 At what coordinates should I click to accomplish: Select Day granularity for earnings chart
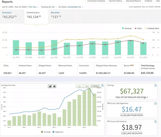click(x=79, y=86)
